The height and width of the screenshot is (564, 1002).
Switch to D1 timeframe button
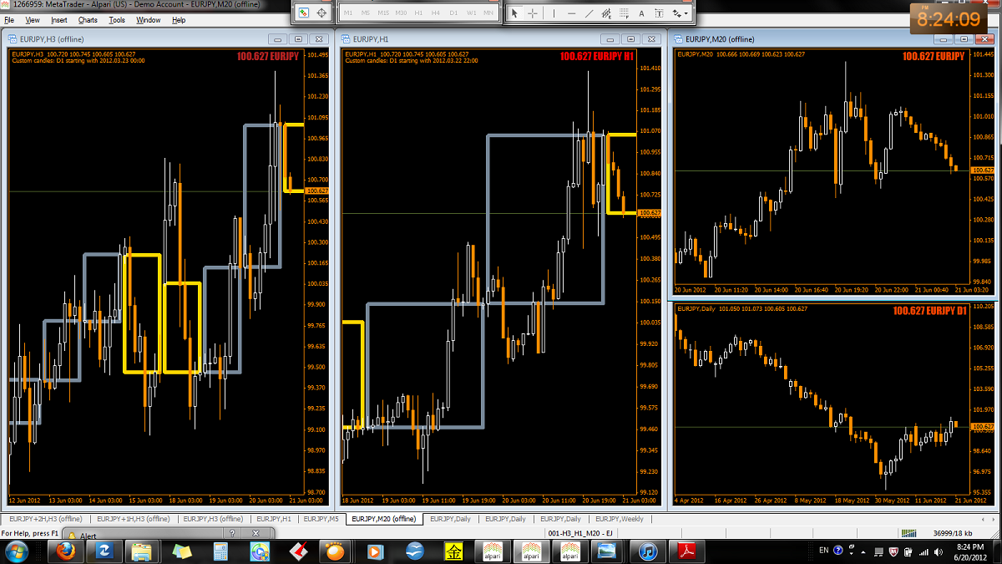(x=454, y=13)
